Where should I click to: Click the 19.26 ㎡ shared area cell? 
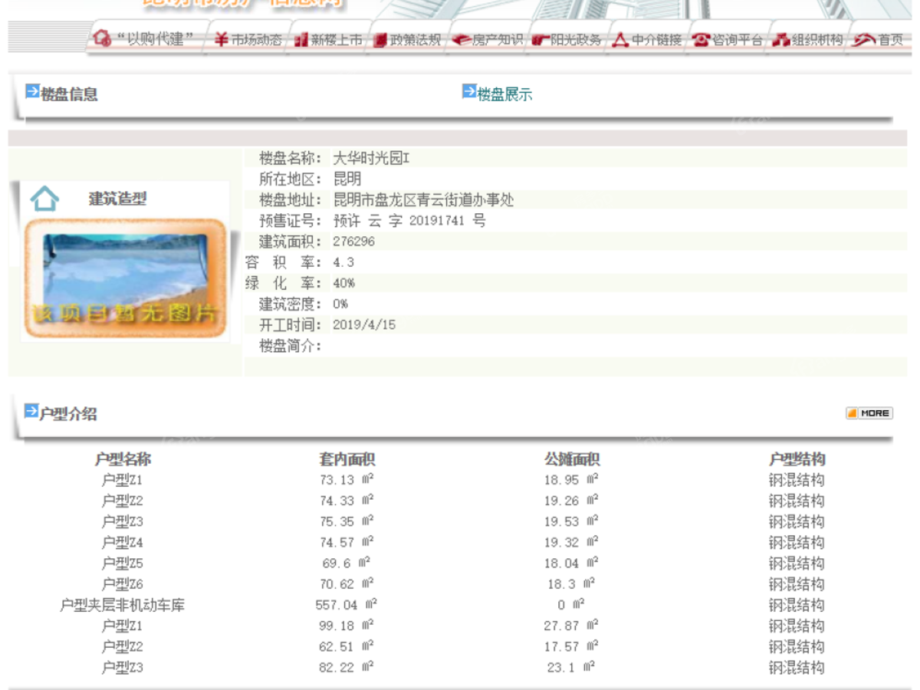(x=571, y=501)
